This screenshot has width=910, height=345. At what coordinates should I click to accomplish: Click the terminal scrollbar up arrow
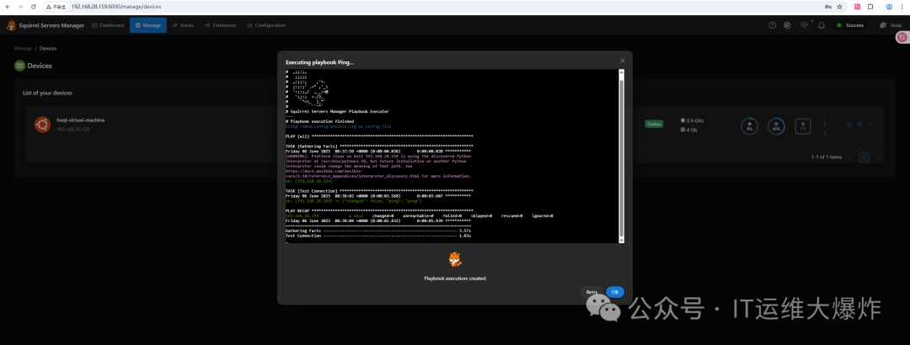point(622,72)
